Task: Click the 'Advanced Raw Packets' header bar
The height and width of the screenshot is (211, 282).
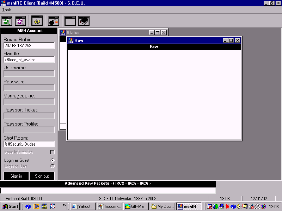Action: [108, 183]
